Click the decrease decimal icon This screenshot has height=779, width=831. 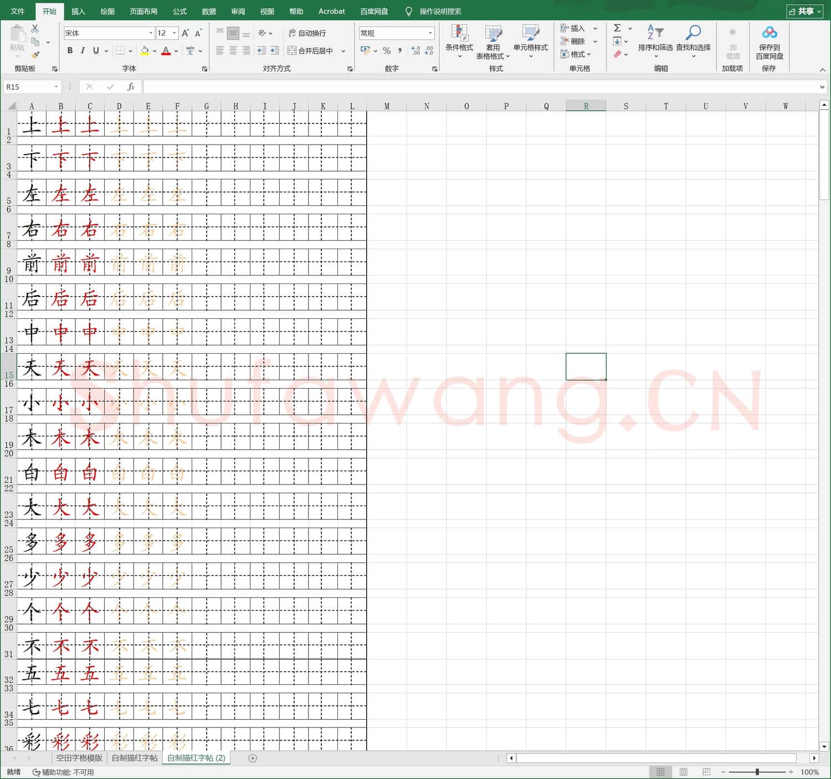coord(429,50)
